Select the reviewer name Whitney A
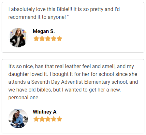This screenshot has height=135, width=146. coord(45,112)
